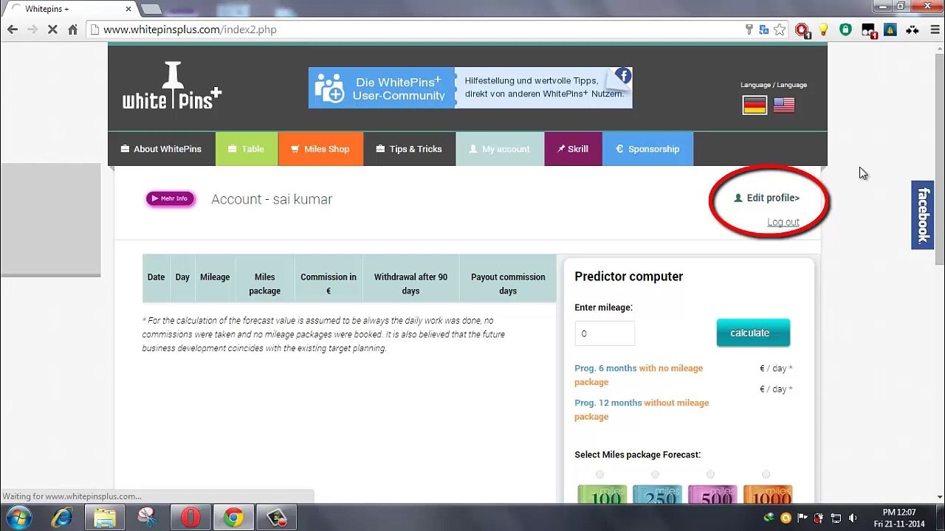Open the browser home page icon
945x531 pixels.
tap(72, 29)
